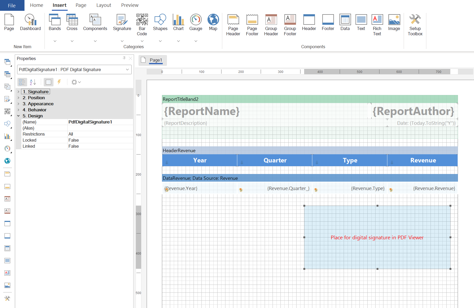The width and height of the screenshot is (474, 308).
Task: Insert a Page Footer band from the ribbon
Action: coord(252,25)
